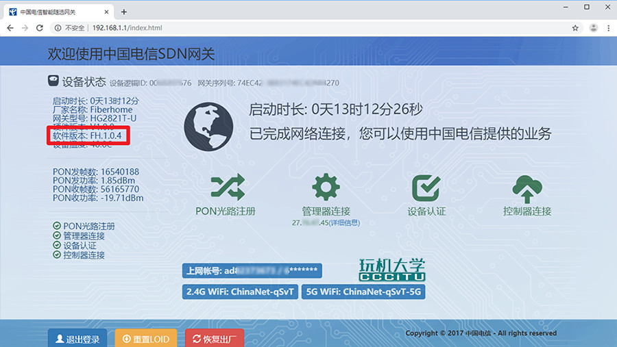Click the PON光路注册 status check mark

57,226
